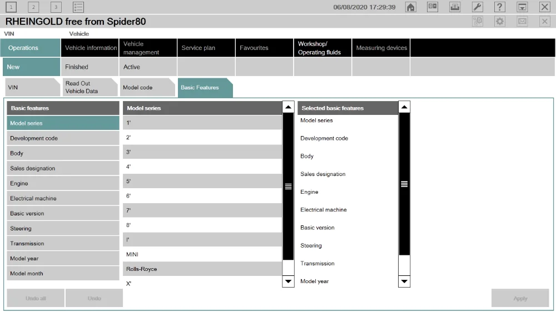The image size is (556, 312).
Task: Click the printer icon in top bar
Action: pos(455,7)
